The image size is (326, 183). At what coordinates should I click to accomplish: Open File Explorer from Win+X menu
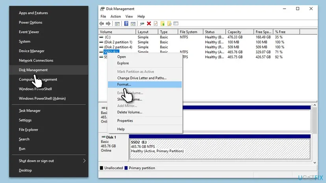(49, 130)
